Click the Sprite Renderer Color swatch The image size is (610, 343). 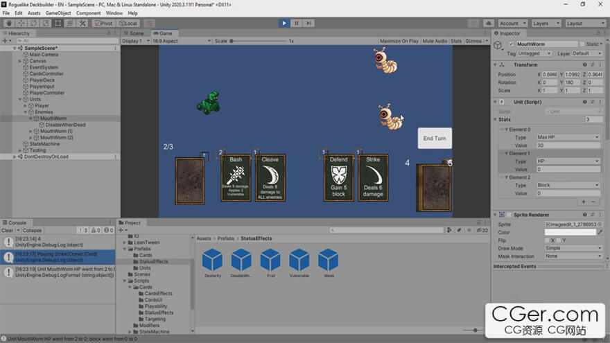[570, 232]
